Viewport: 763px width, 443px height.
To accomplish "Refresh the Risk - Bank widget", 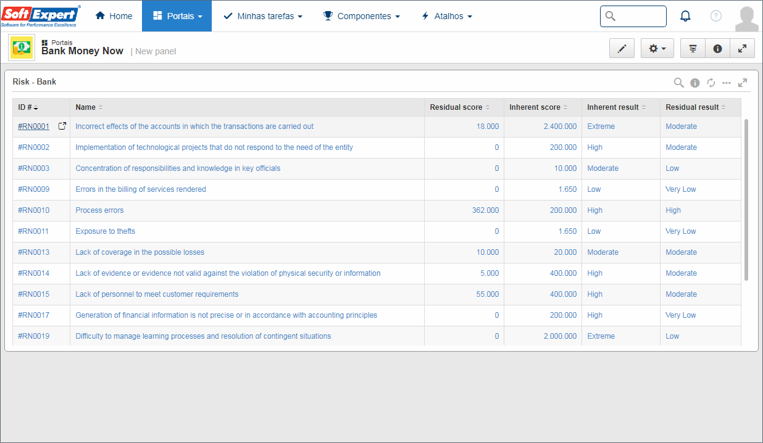I will (x=711, y=83).
